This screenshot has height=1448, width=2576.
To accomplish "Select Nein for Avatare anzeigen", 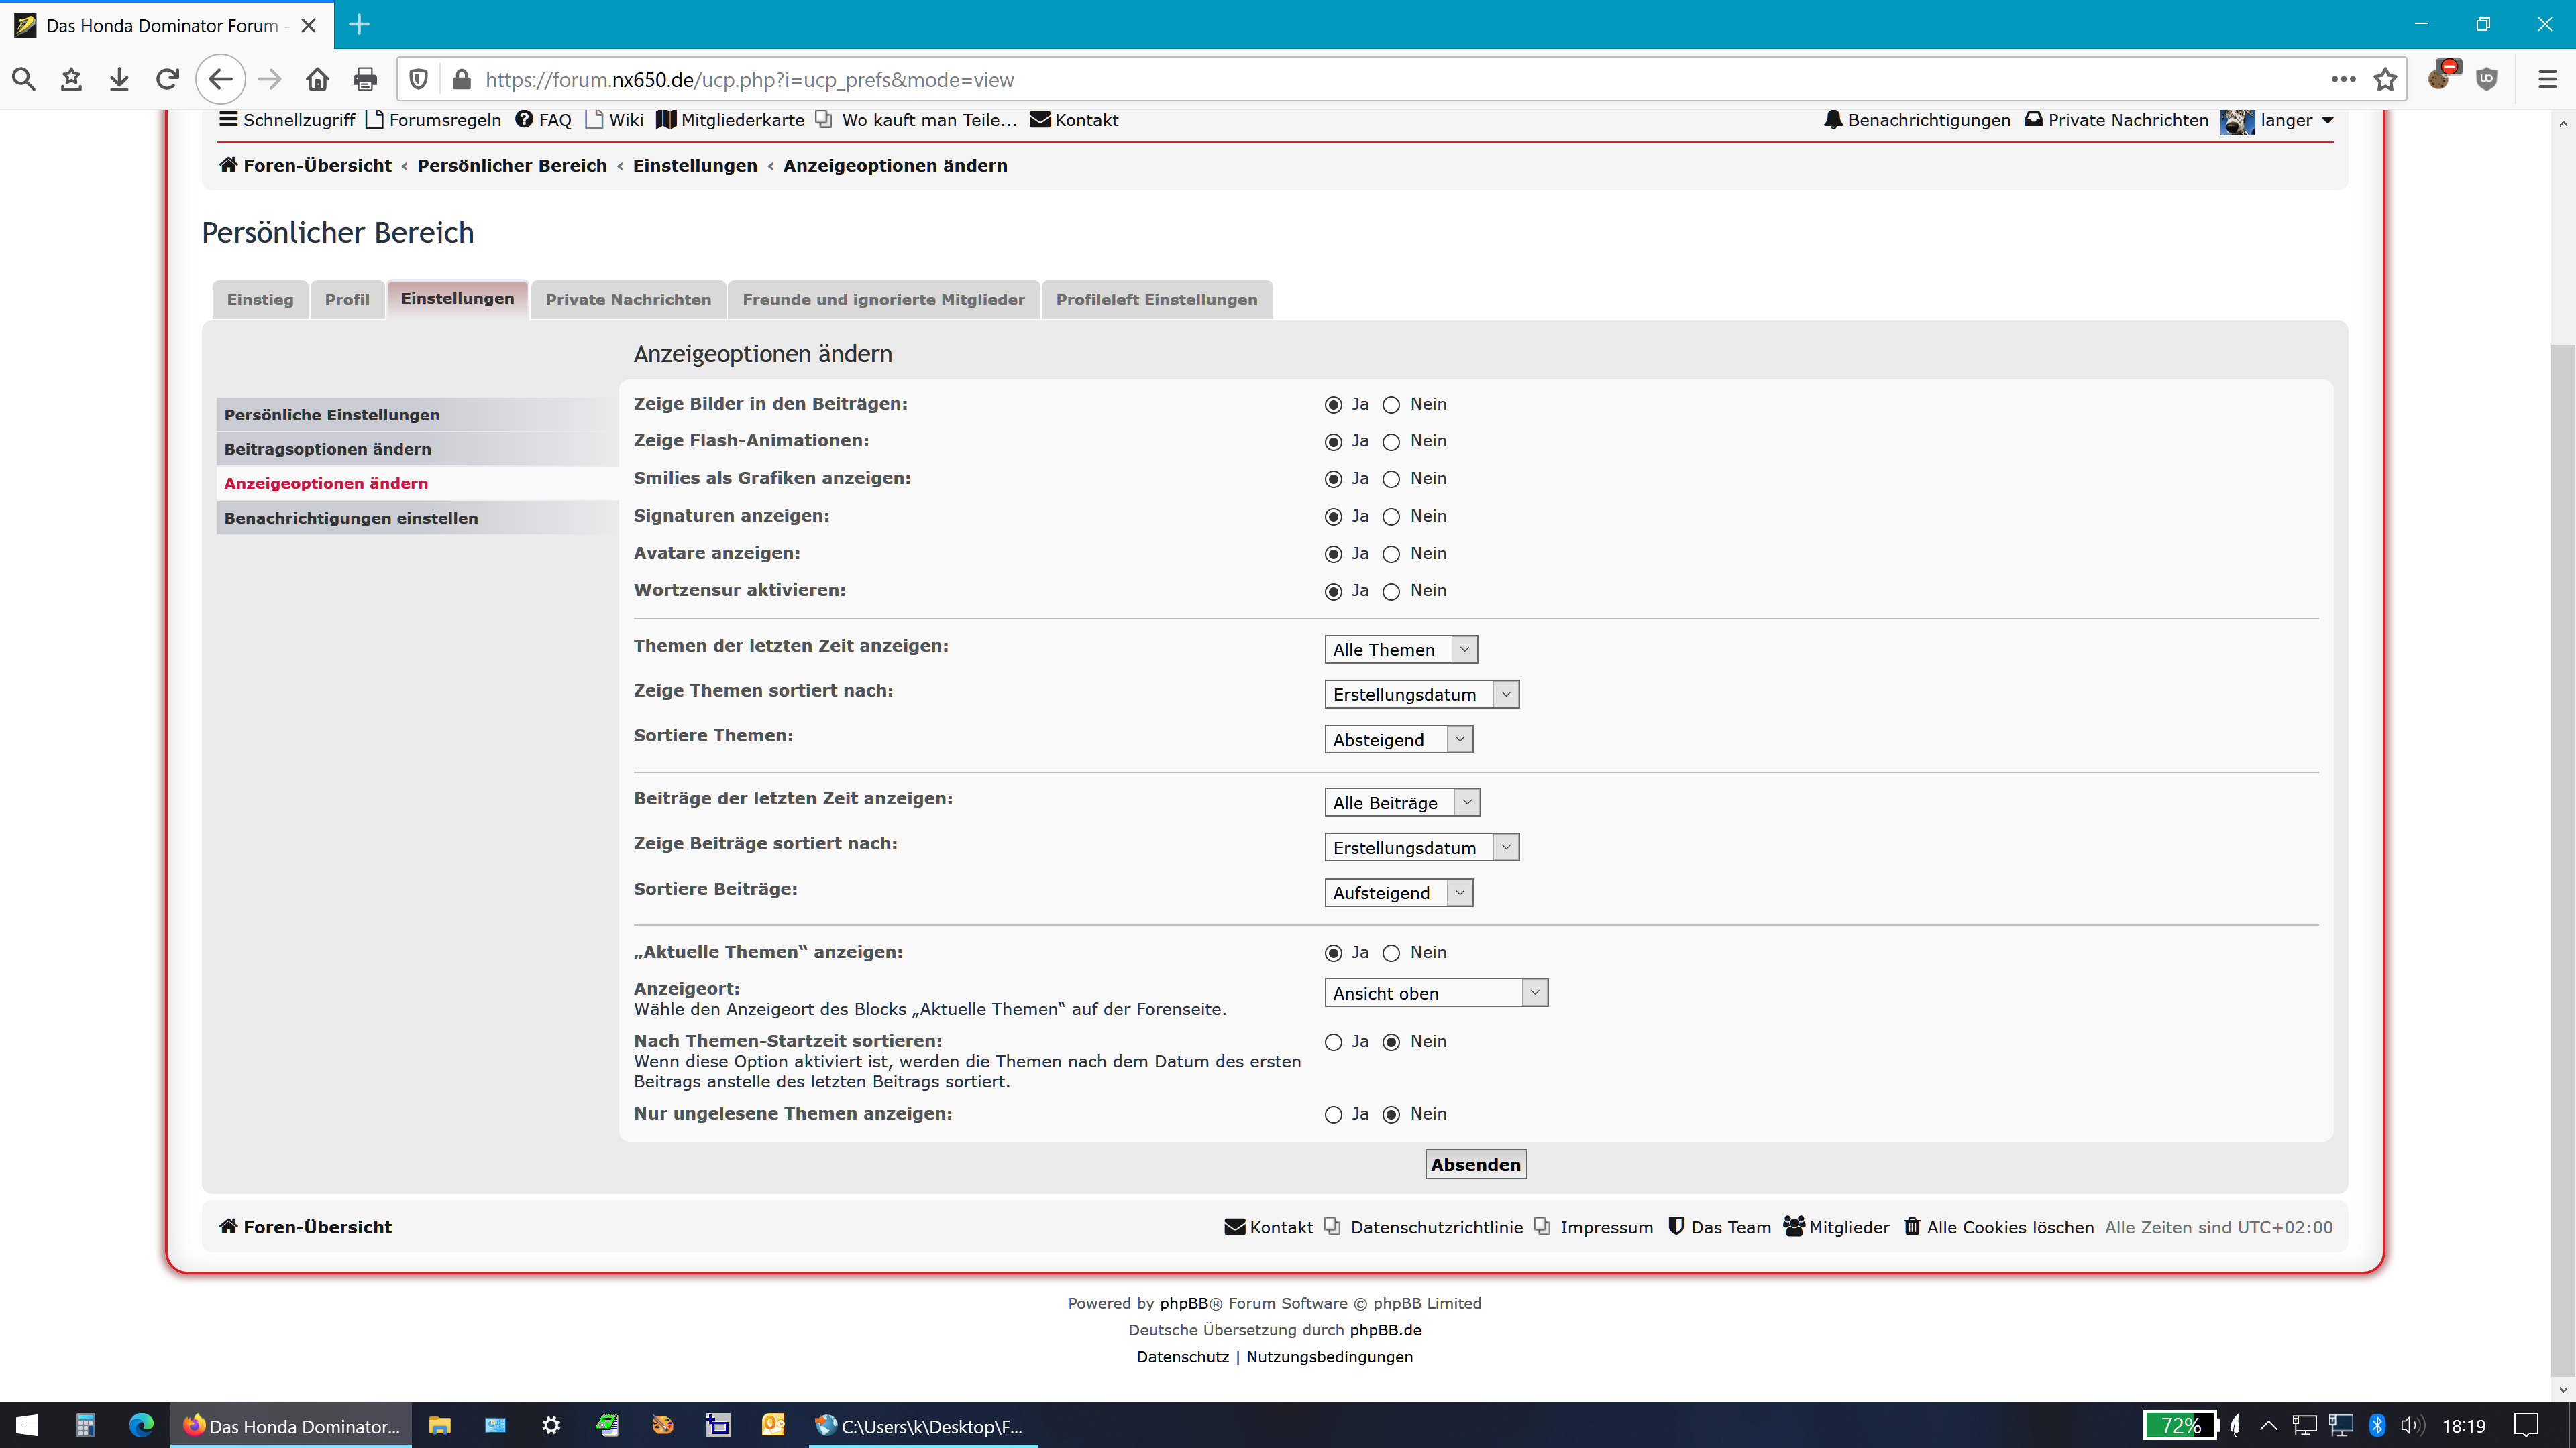I will 1391,554.
